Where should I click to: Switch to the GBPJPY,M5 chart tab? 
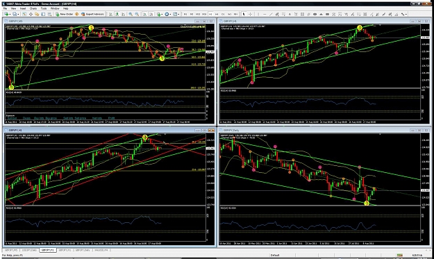tap(11, 250)
